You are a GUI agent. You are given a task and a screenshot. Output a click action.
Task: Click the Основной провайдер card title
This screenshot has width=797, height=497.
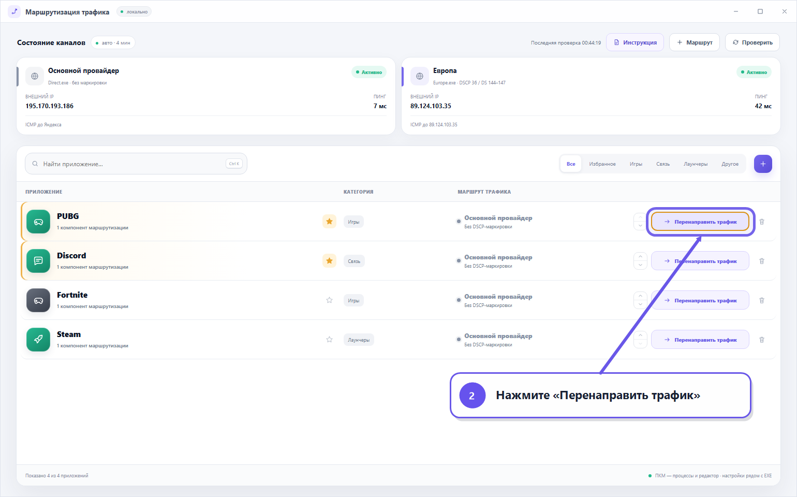coord(83,70)
